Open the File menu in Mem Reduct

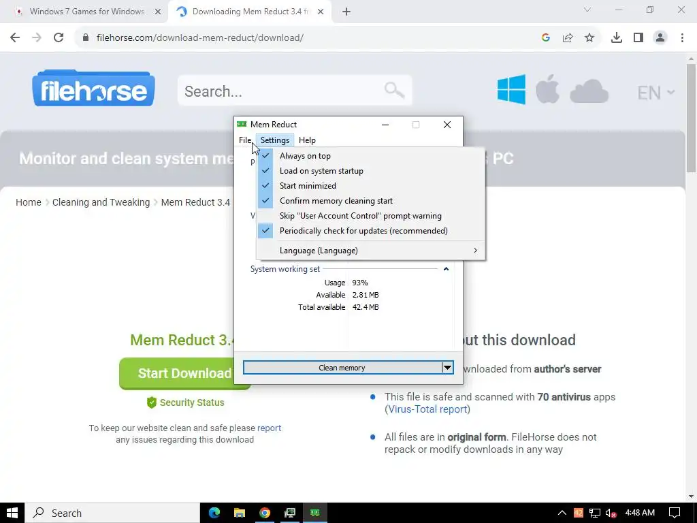pyautogui.click(x=245, y=140)
